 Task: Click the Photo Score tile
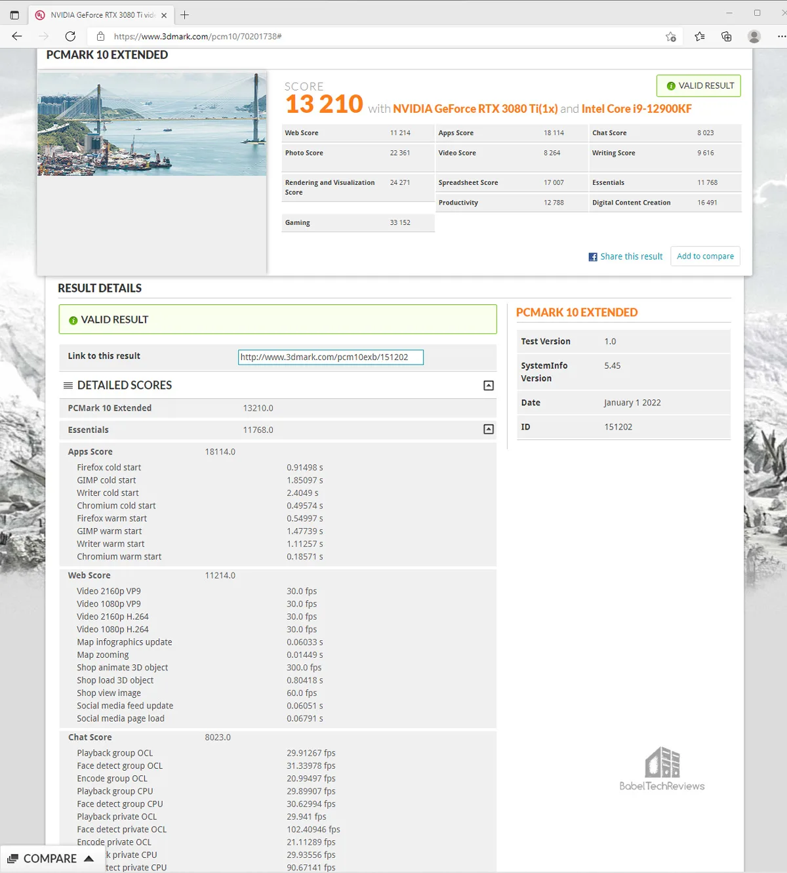(x=358, y=158)
